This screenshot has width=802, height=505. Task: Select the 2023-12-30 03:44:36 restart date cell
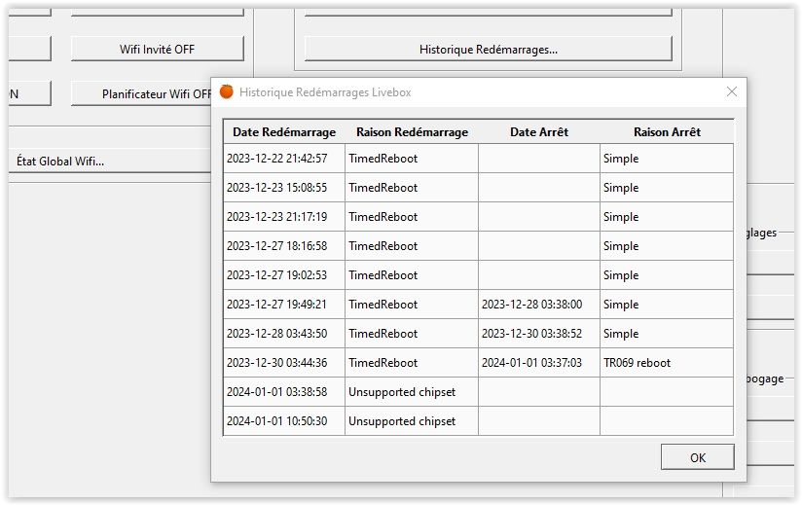click(x=277, y=363)
